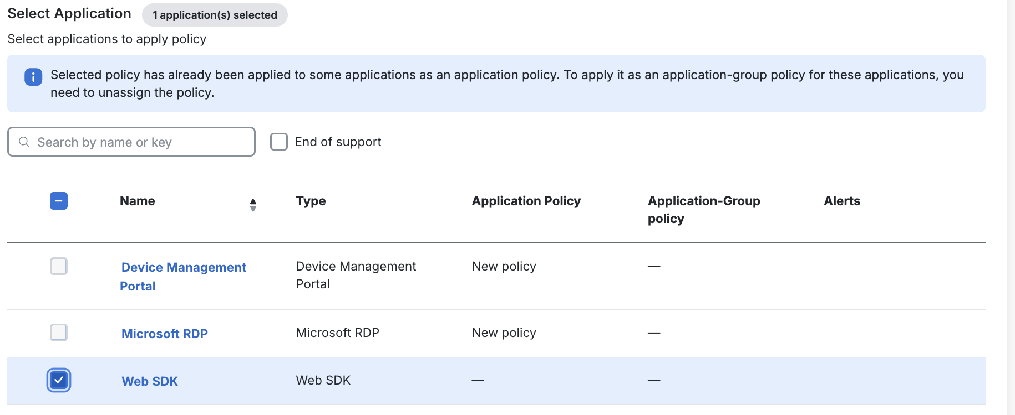Click New policy in the Microsoft RDP row
1015x415 pixels.
point(504,333)
